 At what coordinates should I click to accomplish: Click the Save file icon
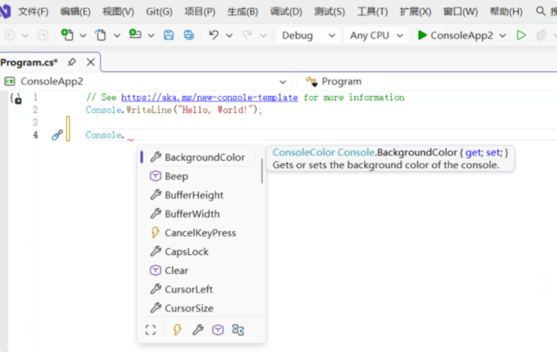[169, 35]
